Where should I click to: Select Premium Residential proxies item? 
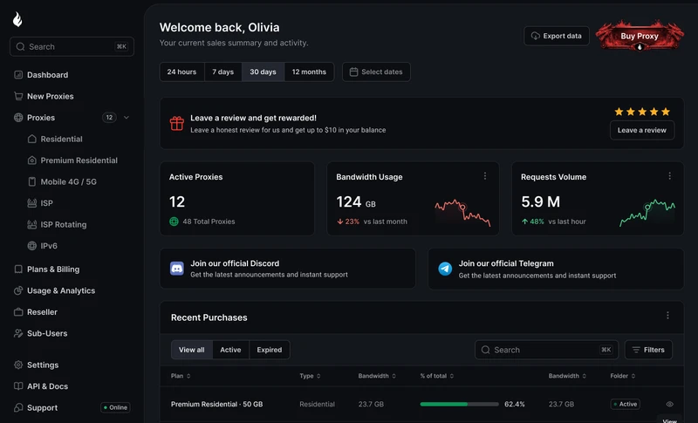tap(79, 160)
